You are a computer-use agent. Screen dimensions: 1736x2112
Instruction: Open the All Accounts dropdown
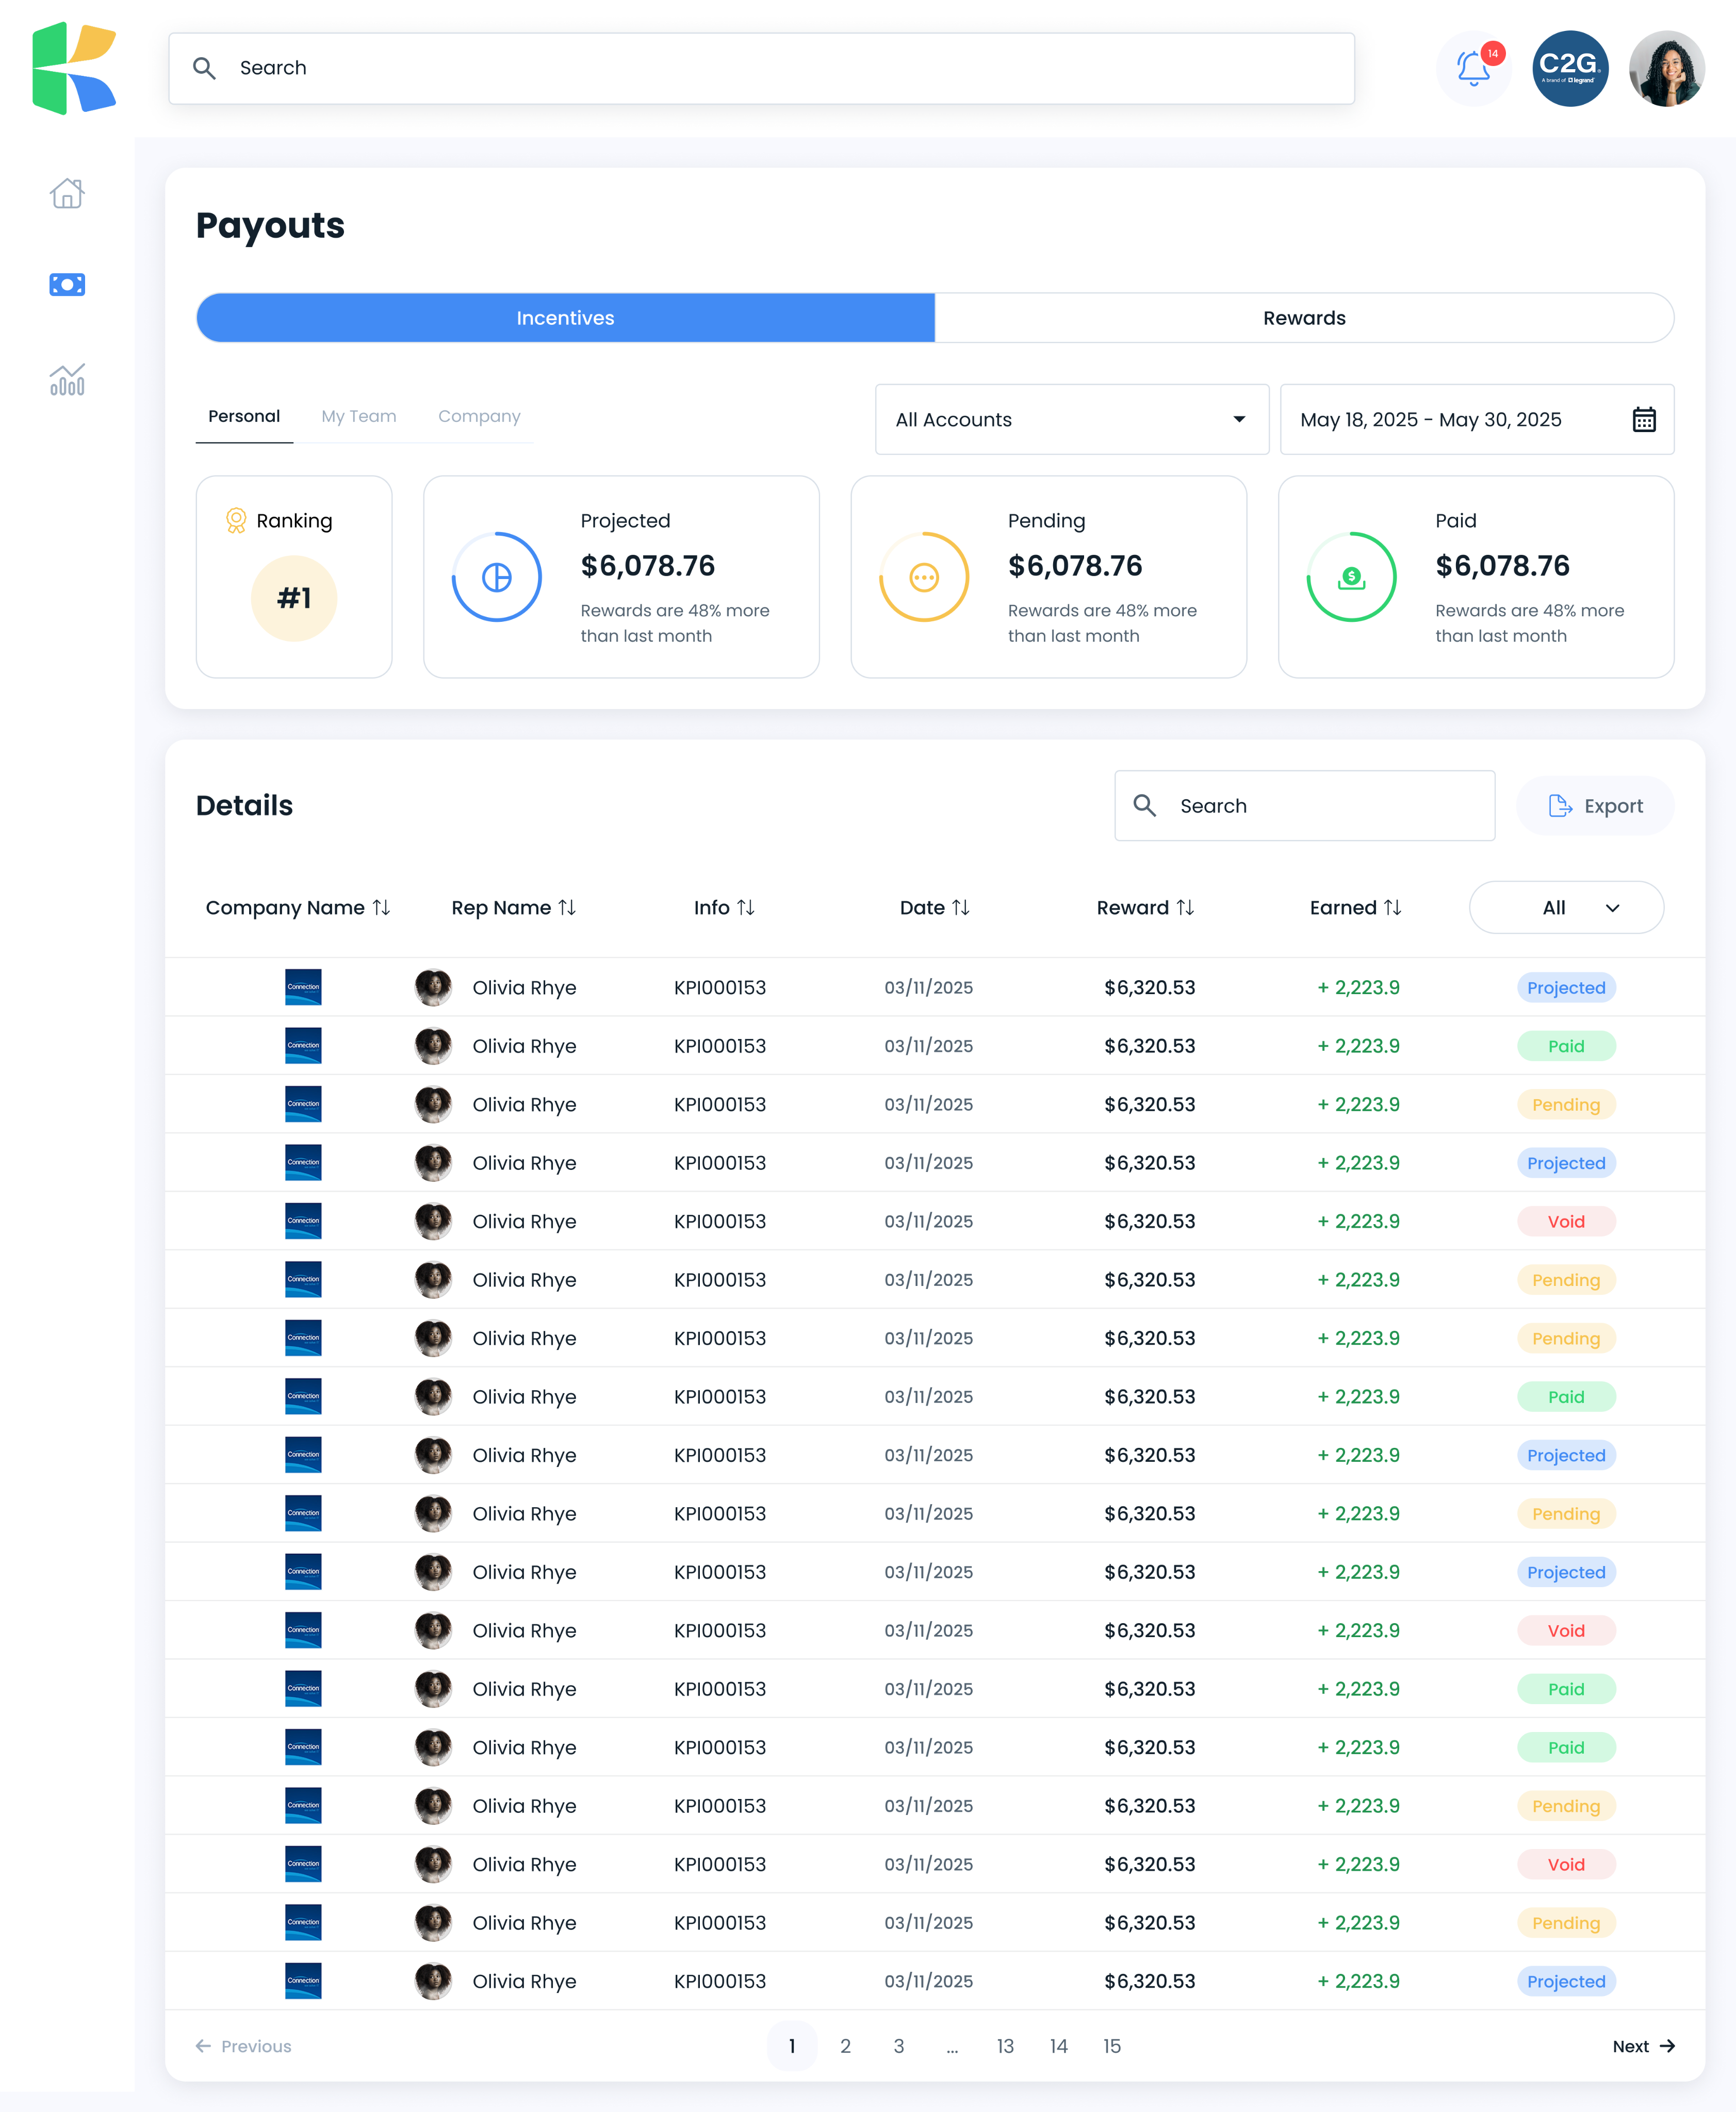1072,420
